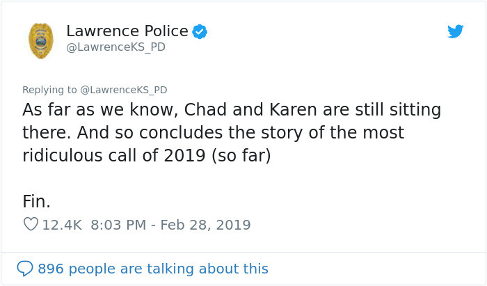Click the Twitter bird logo
Viewport: 487px width, 286px height.
tap(455, 31)
